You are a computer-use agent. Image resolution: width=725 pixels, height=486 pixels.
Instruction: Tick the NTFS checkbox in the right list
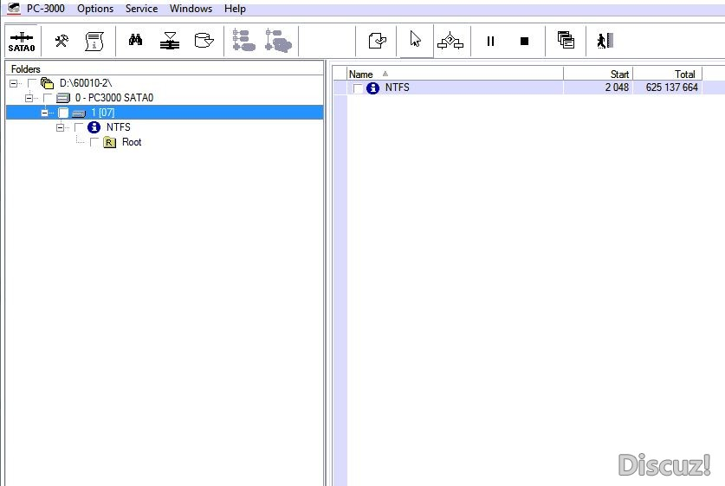[x=358, y=87]
